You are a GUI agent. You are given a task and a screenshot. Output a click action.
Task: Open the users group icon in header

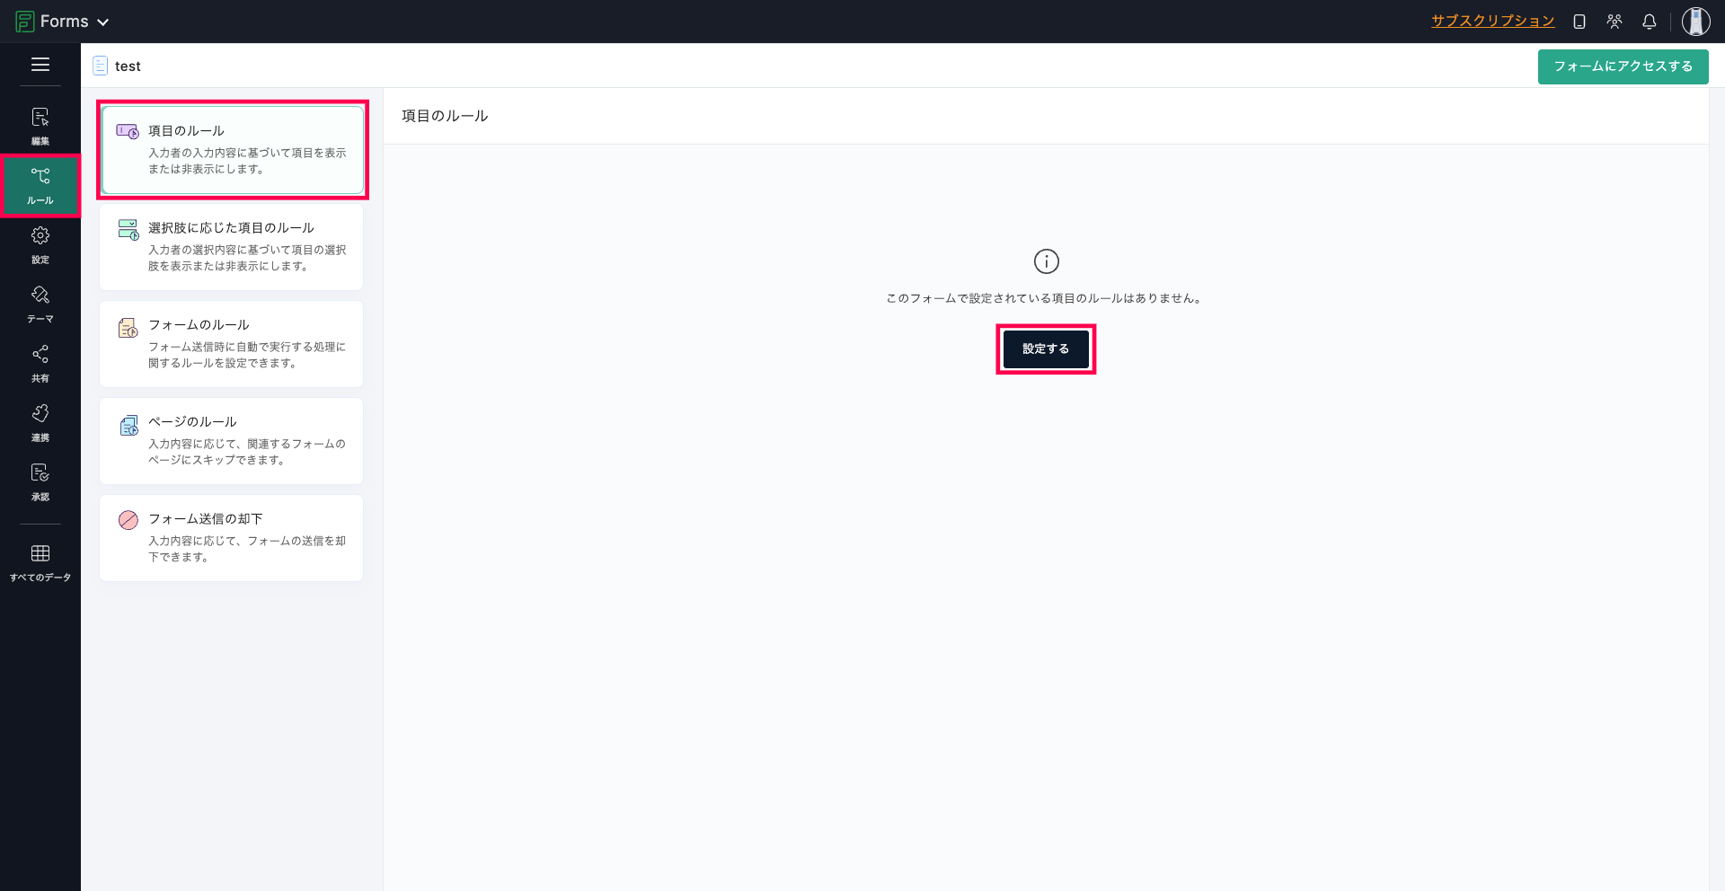coord(1614,22)
